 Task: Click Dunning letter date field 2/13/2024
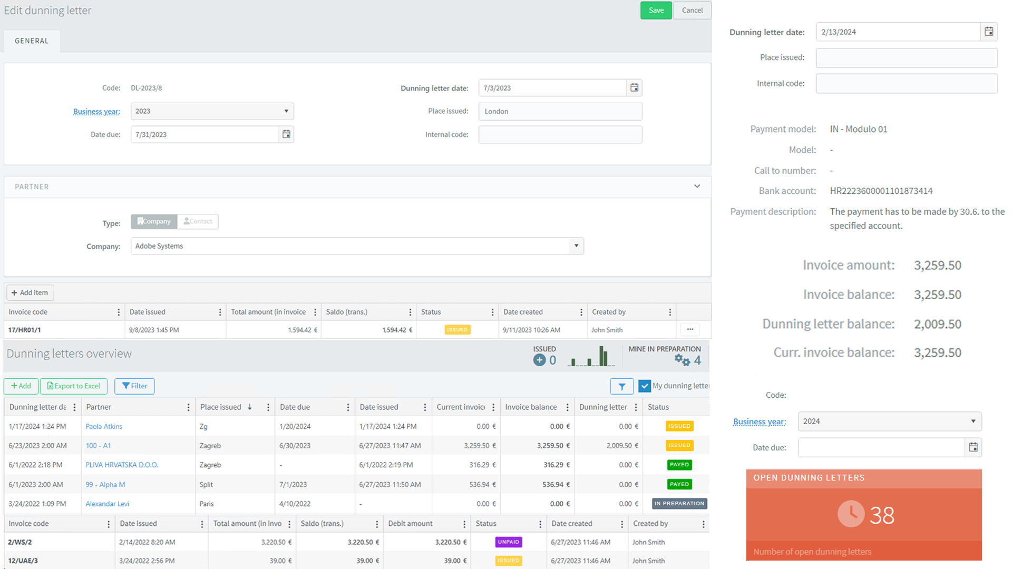point(898,32)
